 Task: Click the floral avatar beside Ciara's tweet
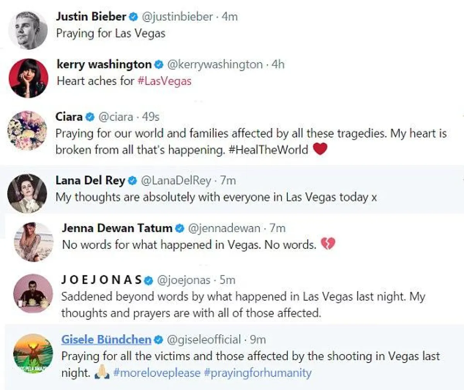point(27,130)
